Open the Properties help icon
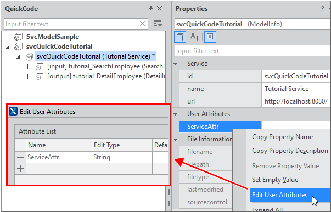331x212 pixels. pos(323,8)
